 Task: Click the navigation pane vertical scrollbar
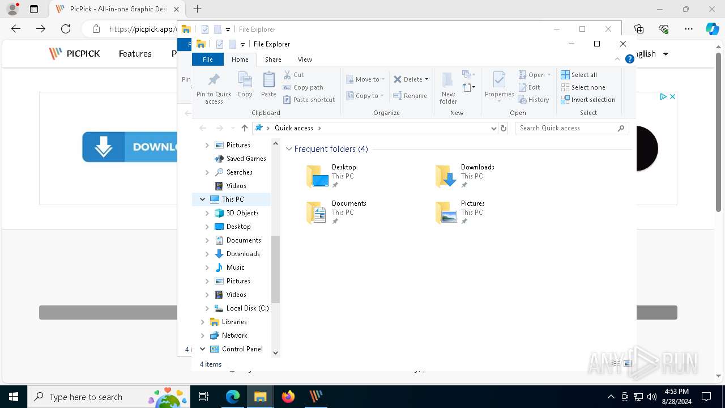[x=276, y=269]
